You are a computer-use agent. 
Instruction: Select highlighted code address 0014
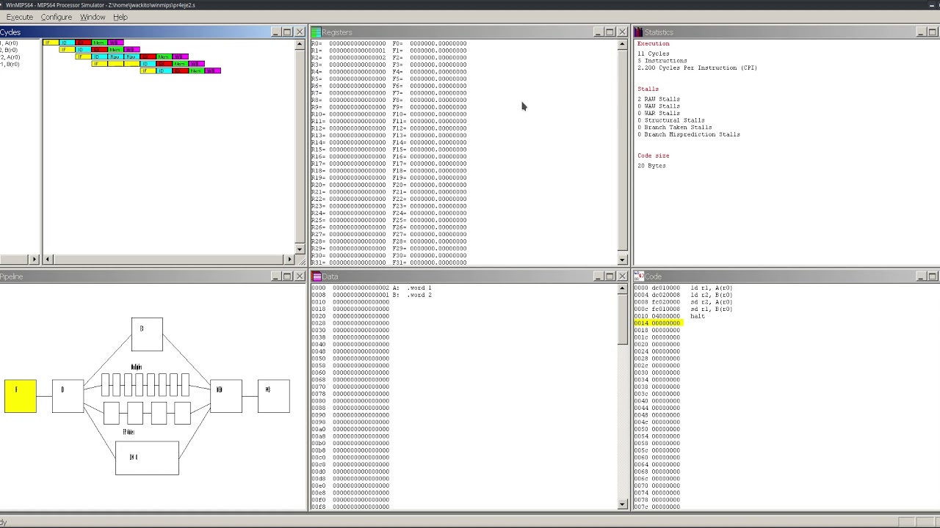(x=658, y=323)
